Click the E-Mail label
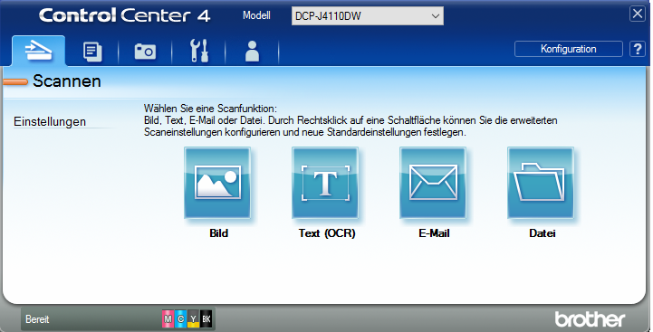This screenshot has height=332, width=653. pos(434,233)
